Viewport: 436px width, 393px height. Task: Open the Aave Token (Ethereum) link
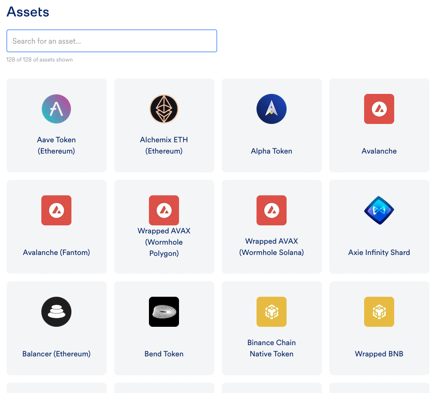pos(56,146)
